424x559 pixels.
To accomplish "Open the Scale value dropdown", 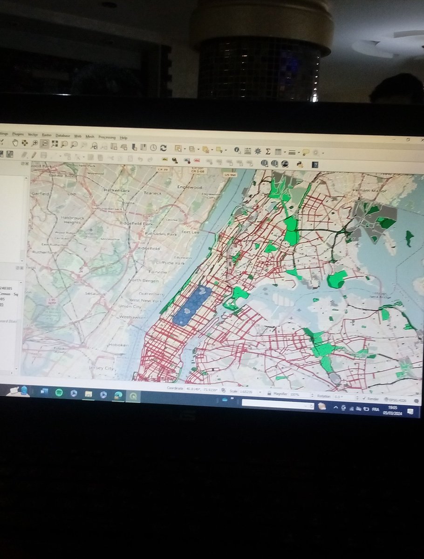I will 259,391.
